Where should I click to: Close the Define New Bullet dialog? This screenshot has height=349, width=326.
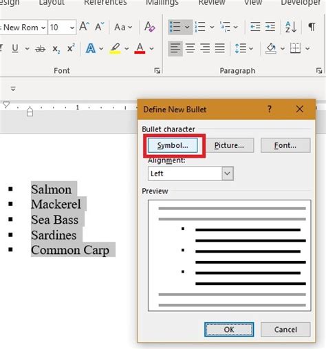tap(300, 109)
